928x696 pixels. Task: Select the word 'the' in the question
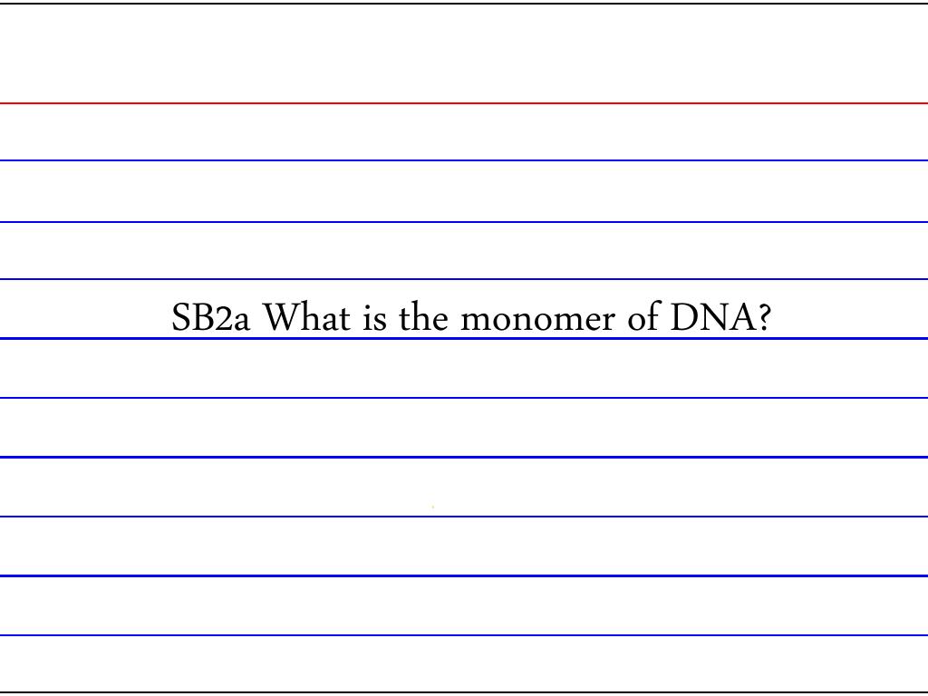pos(423,316)
